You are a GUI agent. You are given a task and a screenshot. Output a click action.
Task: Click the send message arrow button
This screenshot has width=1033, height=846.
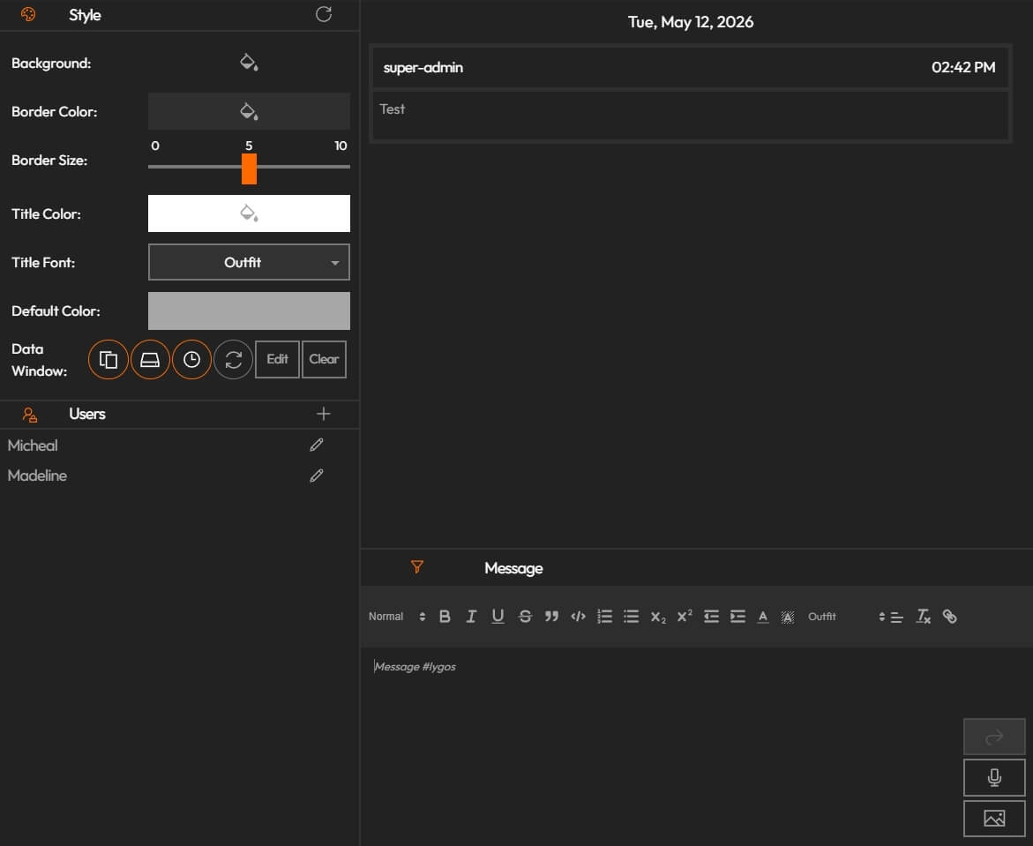coord(994,737)
